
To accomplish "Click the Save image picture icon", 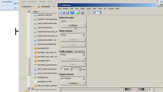I will point(78,13).
